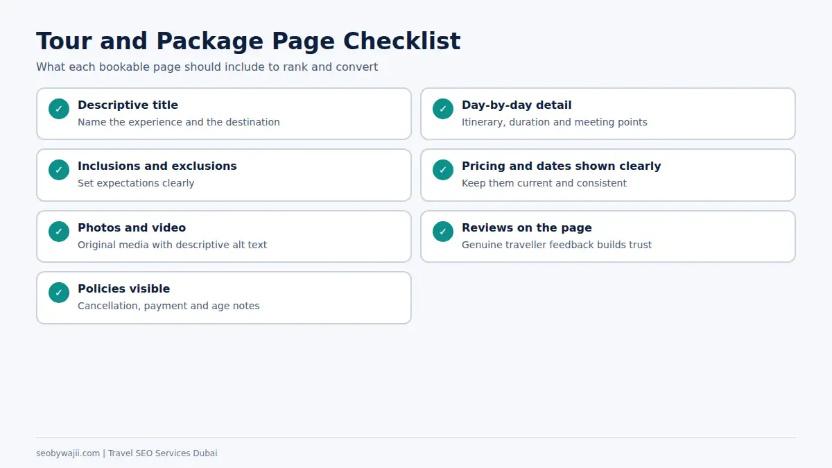Screen dimensions: 832x468
Task: Select the Inclusions and exclusions heading
Action: point(157,166)
